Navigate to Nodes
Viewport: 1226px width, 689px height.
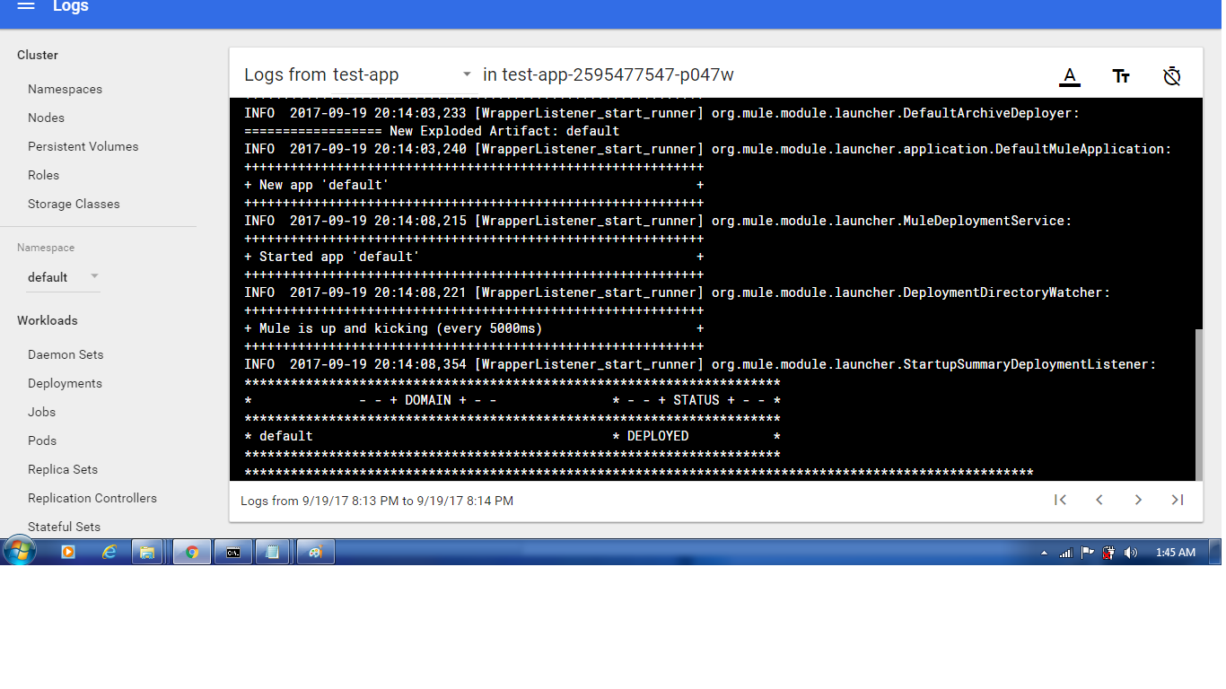click(46, 118)
